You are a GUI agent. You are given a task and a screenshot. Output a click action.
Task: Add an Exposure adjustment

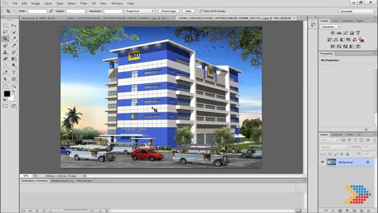tap(352, 33)
